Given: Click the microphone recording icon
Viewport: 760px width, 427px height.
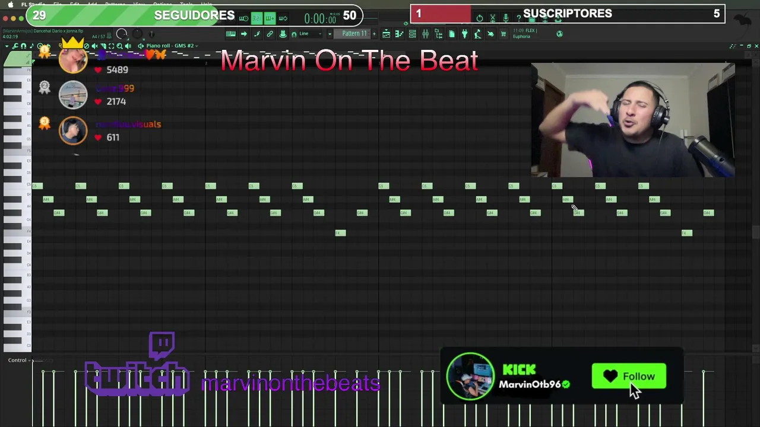Looking at the screenshot, I should pyautogui.click(x=505, y=18).
